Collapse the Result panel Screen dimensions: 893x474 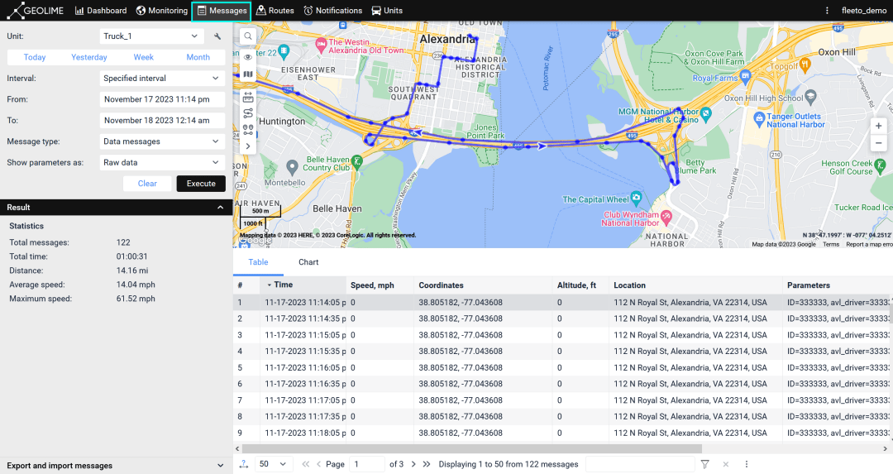click(x=221, y=208)
